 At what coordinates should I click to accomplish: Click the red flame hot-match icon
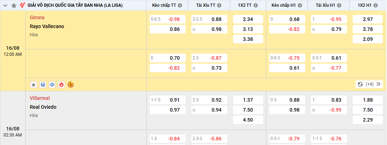tap(61, 85)
